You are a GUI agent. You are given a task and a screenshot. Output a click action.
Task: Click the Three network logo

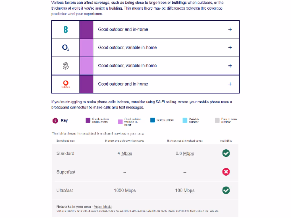tap(66, 66)
